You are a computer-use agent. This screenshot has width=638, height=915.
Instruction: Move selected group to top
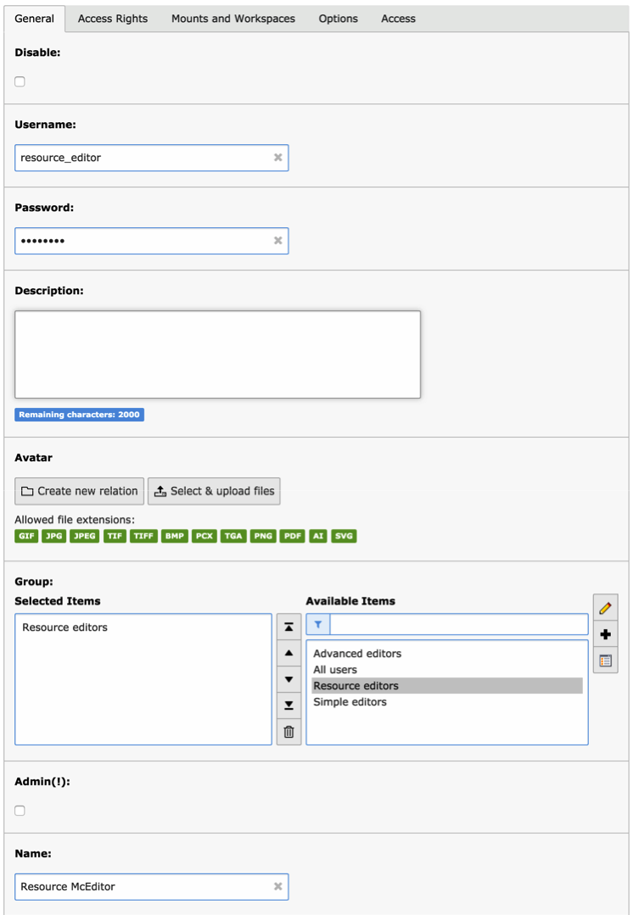coord(288,627)
